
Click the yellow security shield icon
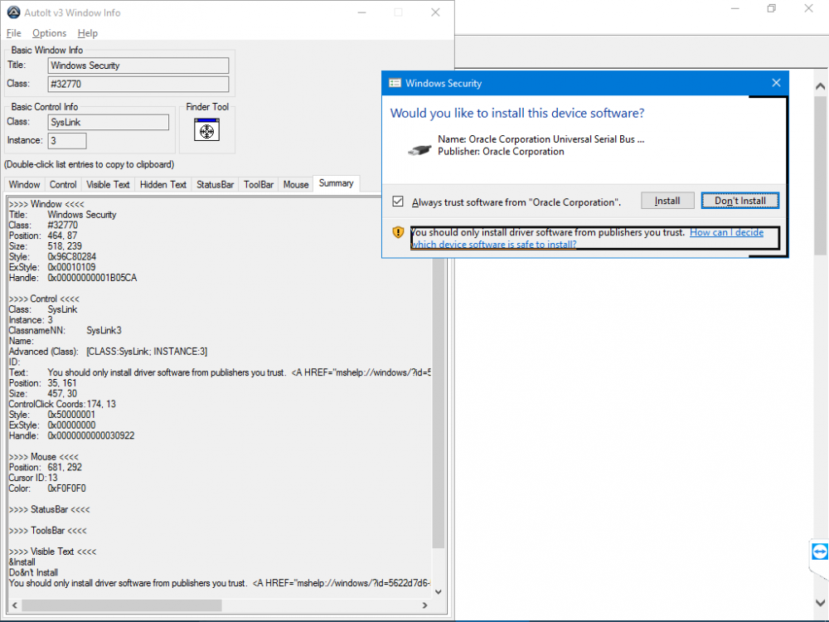pyautogui.click(x=398, y=232)
